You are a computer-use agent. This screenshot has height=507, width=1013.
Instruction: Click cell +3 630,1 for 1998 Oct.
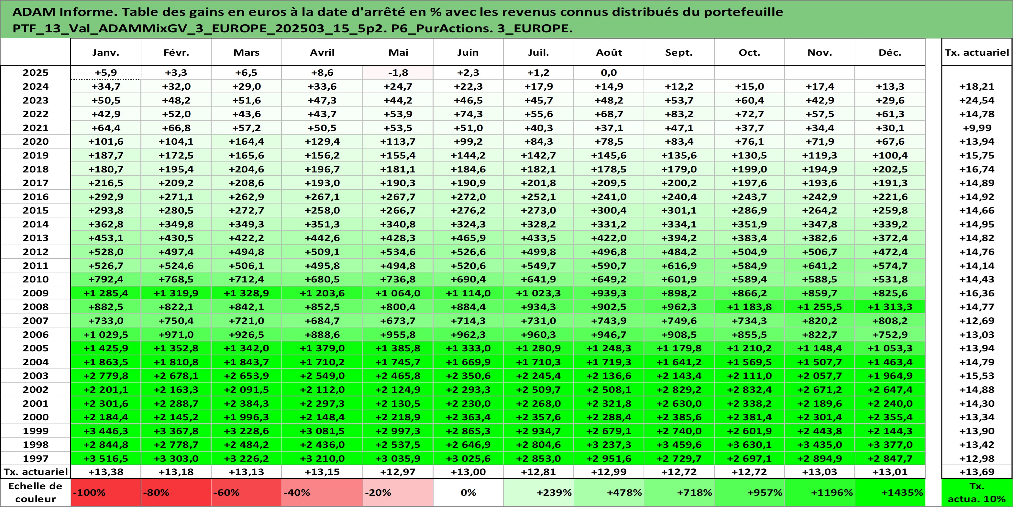tap(750, 445)
